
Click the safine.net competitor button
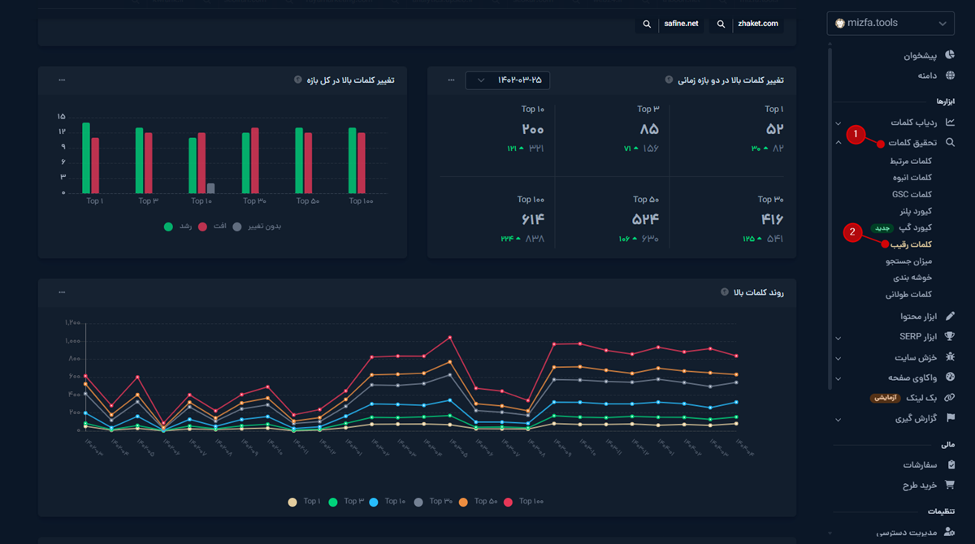pos(671,24)
